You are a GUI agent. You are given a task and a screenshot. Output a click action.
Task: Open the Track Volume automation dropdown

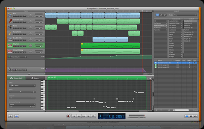(17, 57)
